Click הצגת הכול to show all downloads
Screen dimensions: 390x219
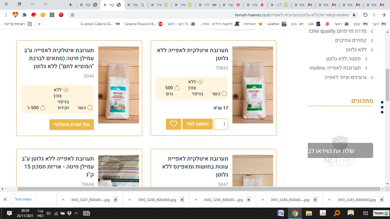coord(23,199)
